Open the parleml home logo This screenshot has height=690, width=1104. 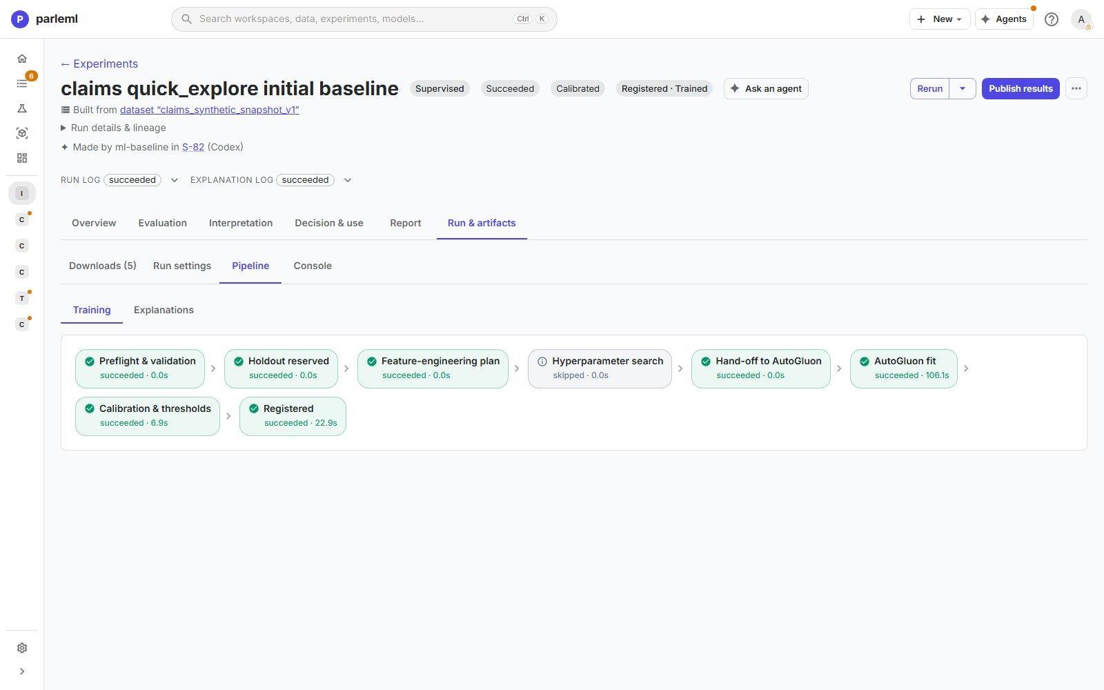[45, 19]
